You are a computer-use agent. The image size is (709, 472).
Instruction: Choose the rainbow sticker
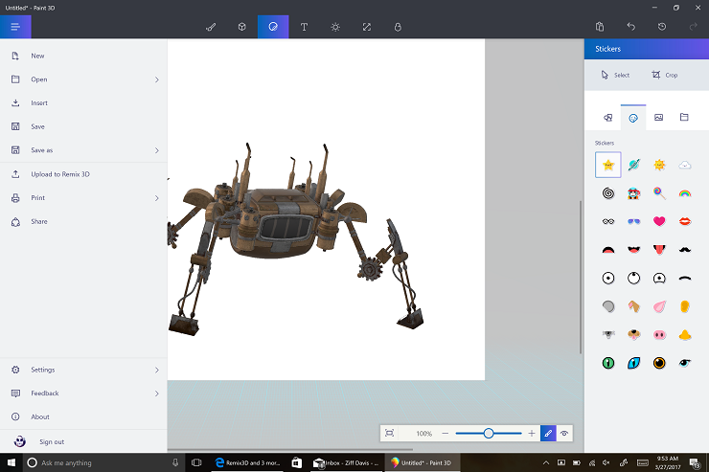click(685, 193)
